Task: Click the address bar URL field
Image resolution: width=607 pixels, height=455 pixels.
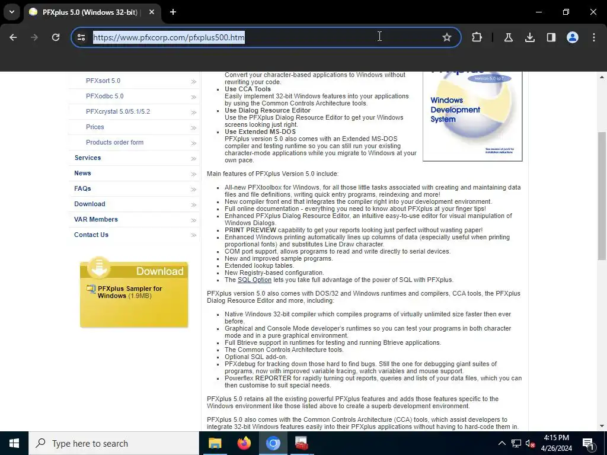Action: (265, 37)
